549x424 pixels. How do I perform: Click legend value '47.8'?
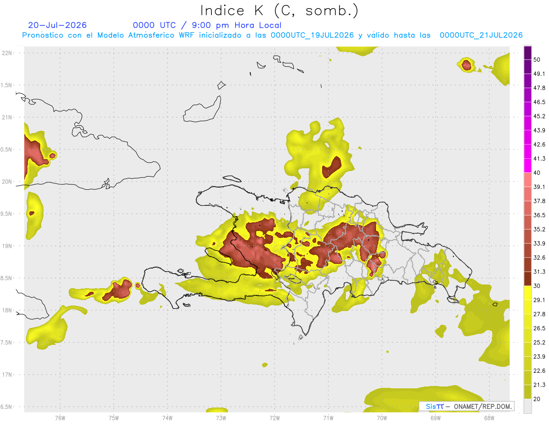pyautogui.click(x=539, y=88)
